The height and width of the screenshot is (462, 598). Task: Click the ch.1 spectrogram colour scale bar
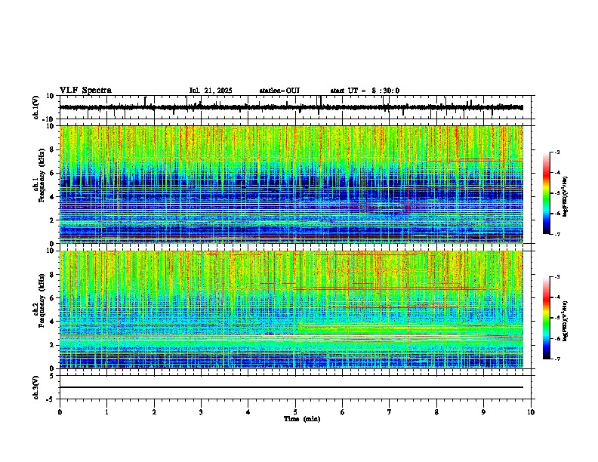pyautogui.click(x=546, y=193)
